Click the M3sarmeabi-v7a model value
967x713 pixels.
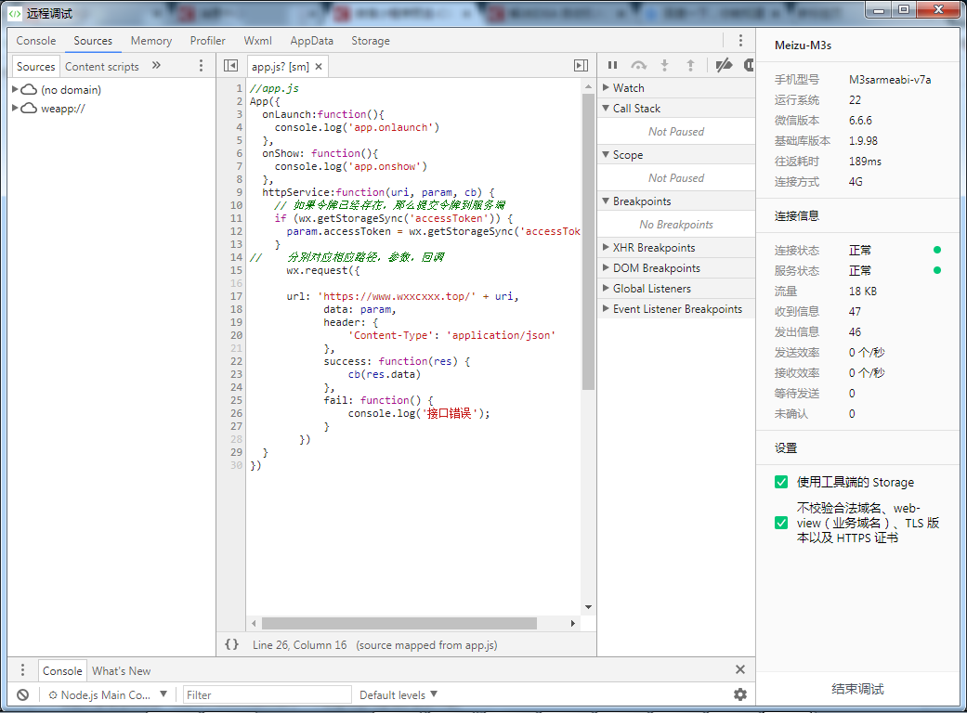(x=890, y=80)
